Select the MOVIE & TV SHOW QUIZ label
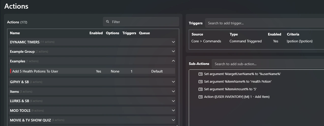Screen dimensions: 324x126 point(30,120)
